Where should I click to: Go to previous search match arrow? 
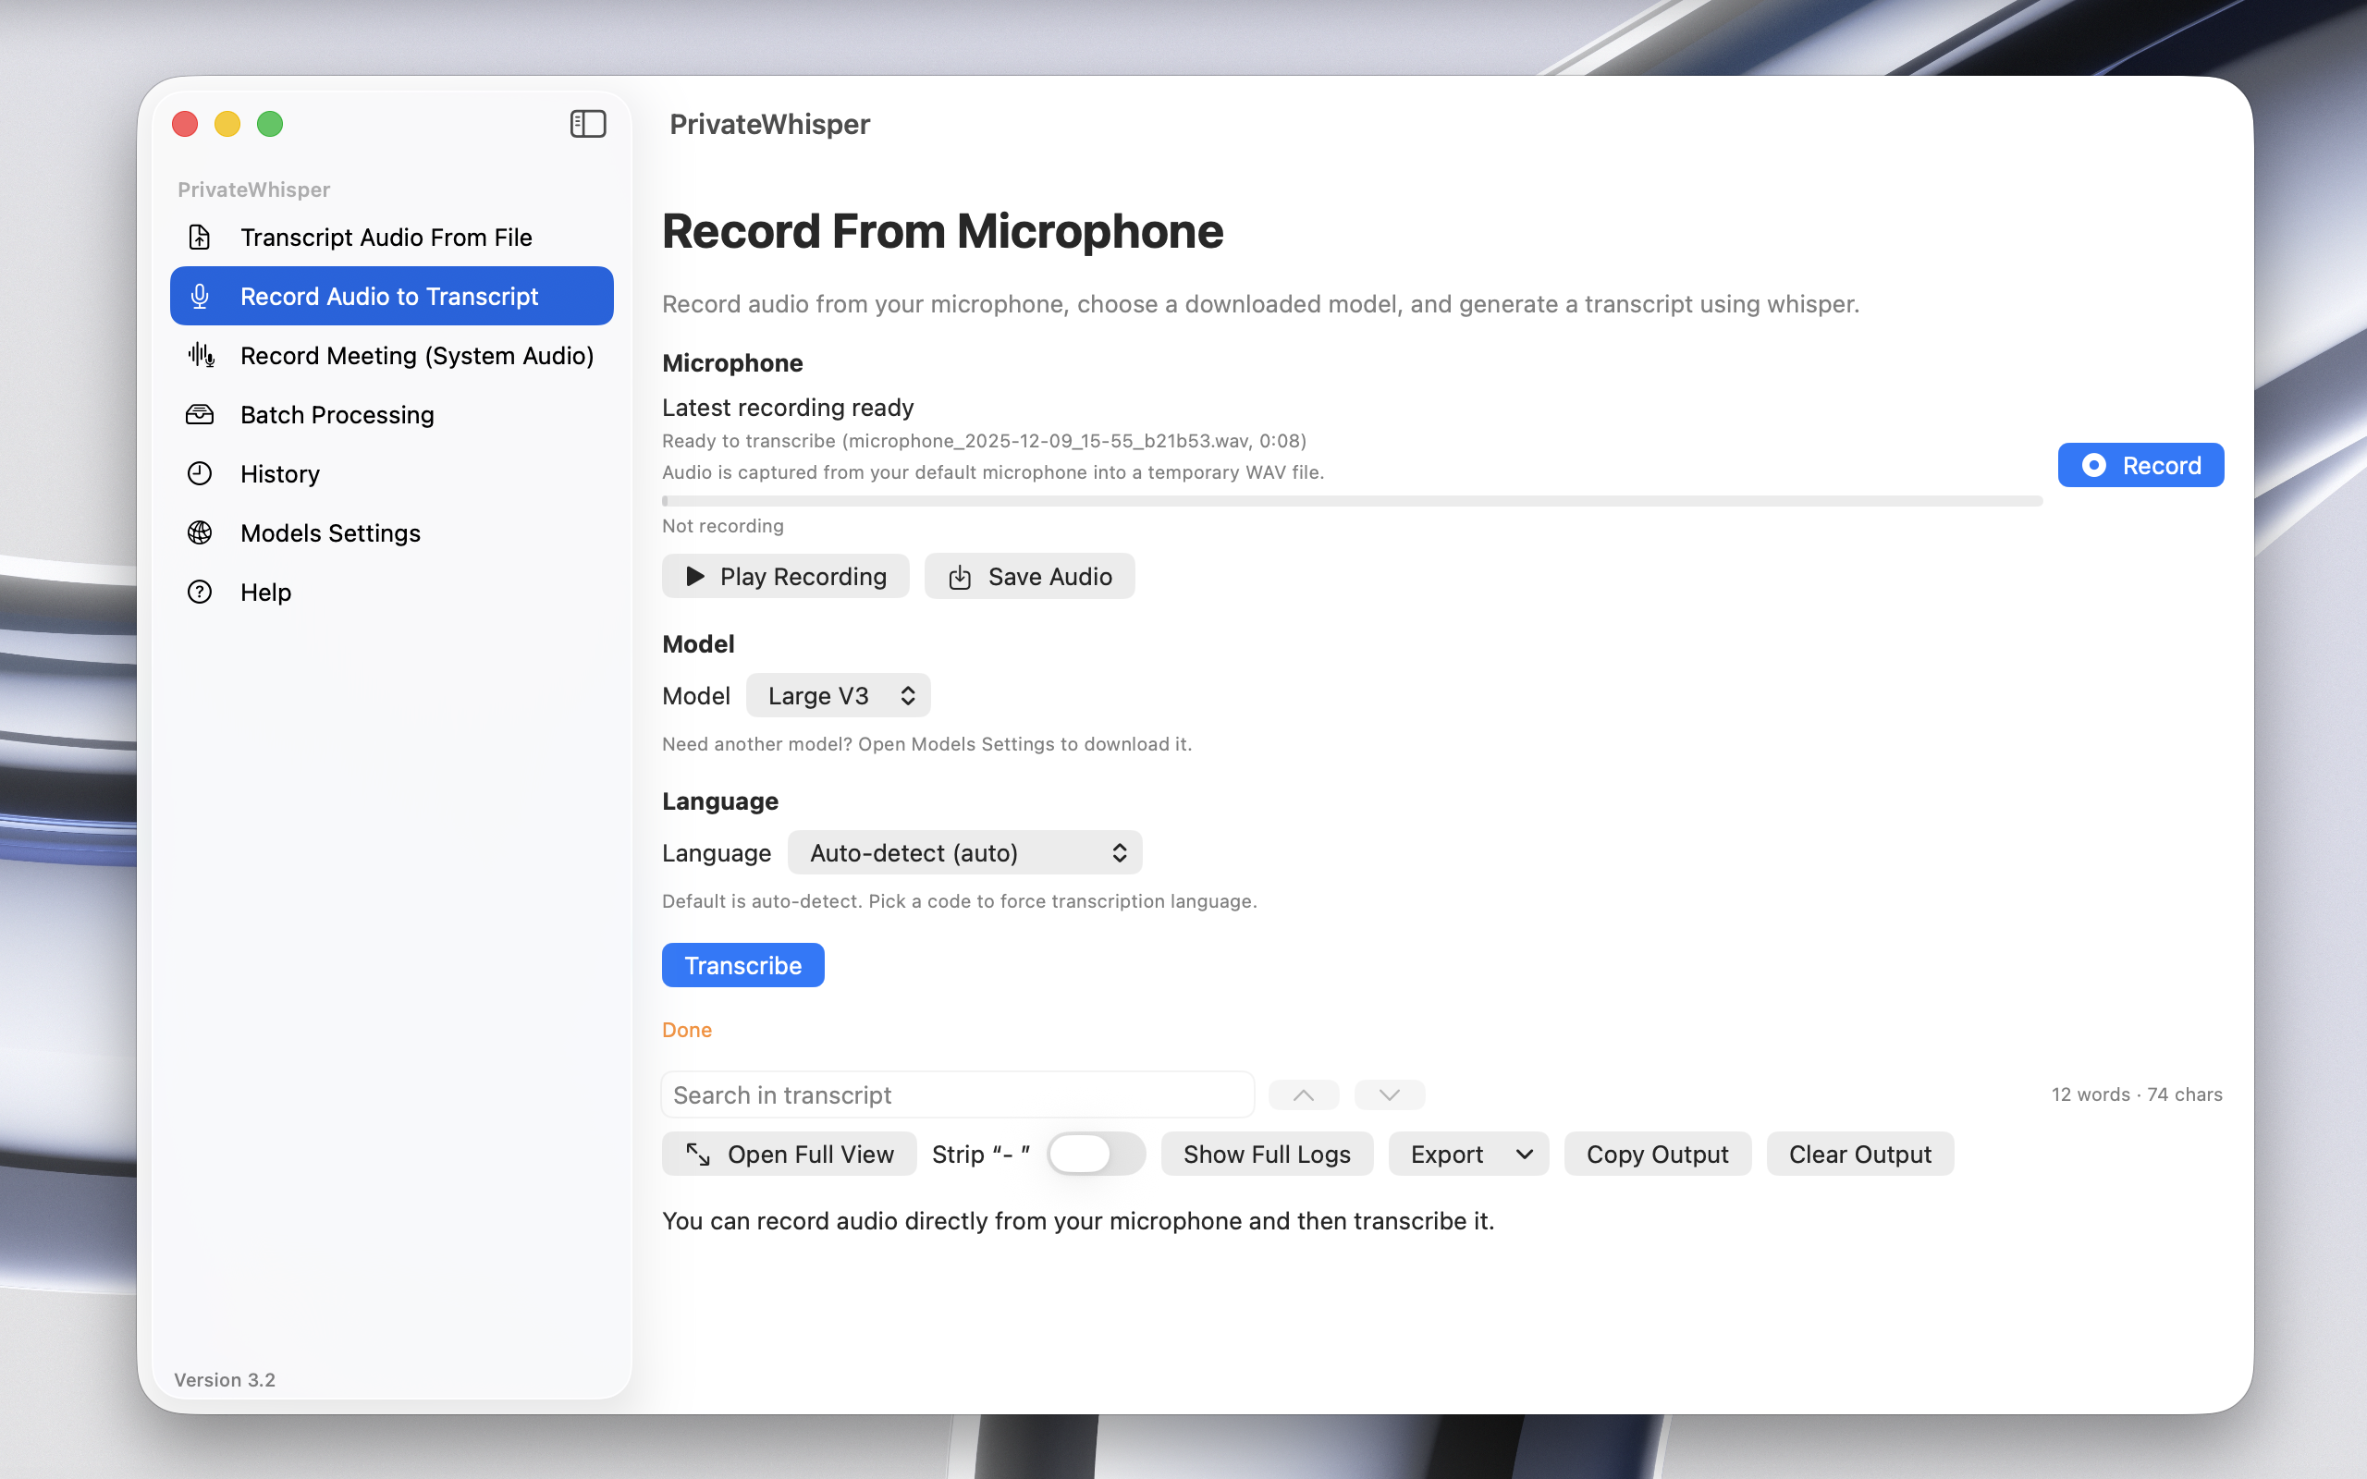point(1303,1094)
